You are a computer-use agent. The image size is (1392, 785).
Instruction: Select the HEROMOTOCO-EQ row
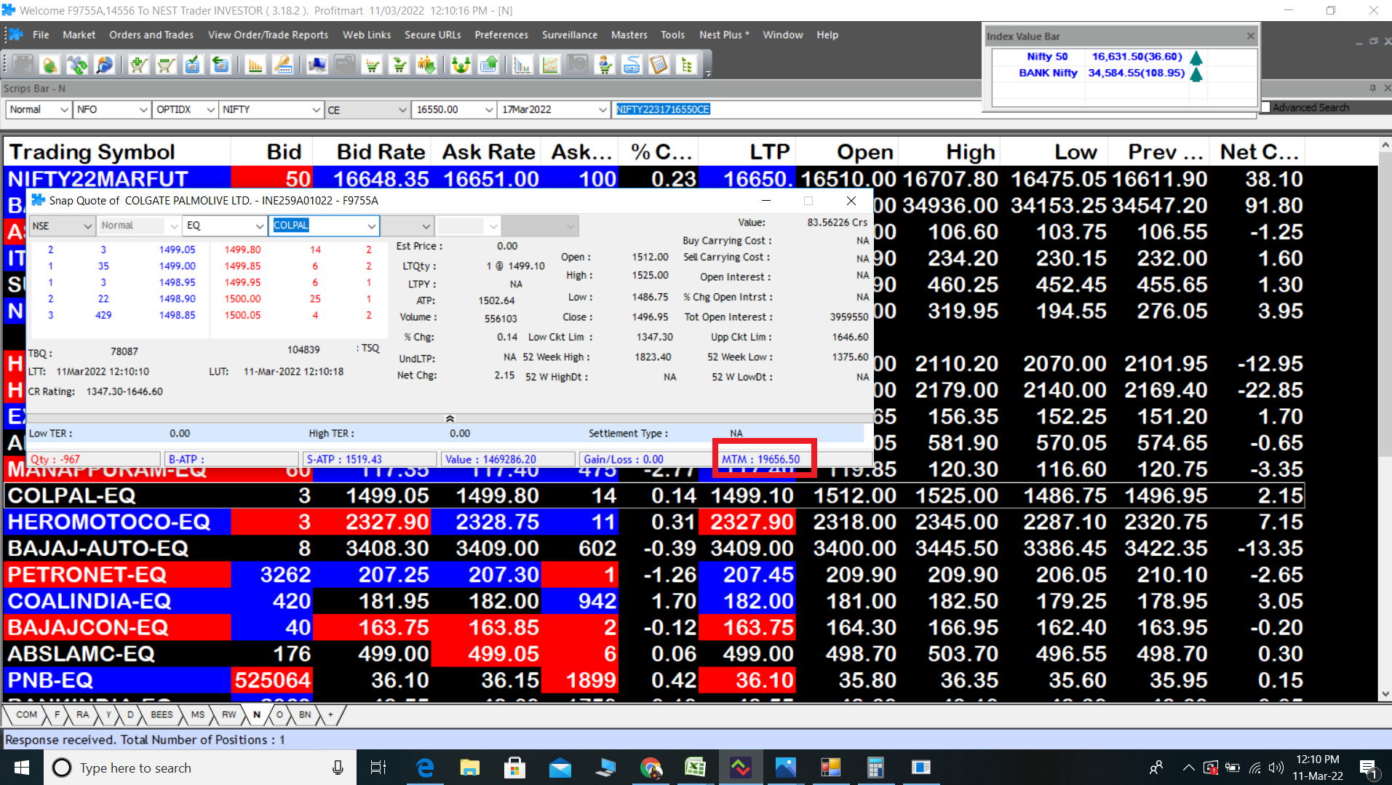click(x=655, y=522)
